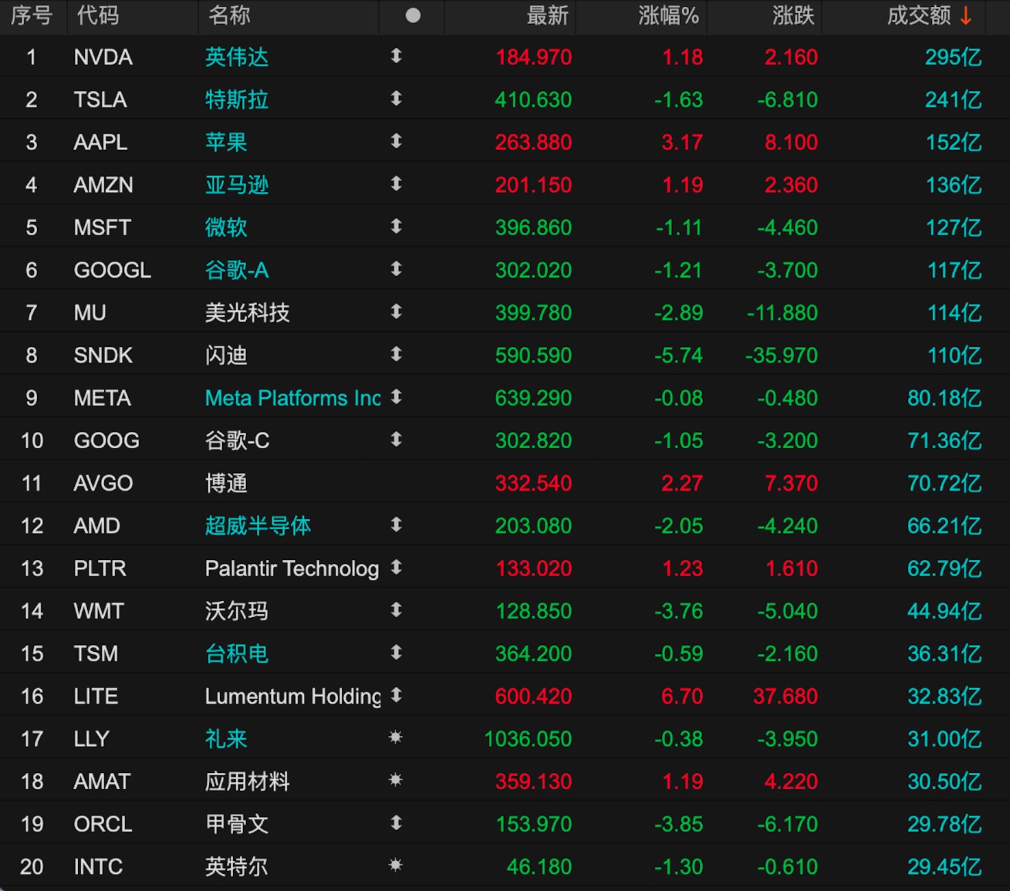Sort by the 代码 column header
This screenshot has width=1010, height=891.
tap(98, 15)
